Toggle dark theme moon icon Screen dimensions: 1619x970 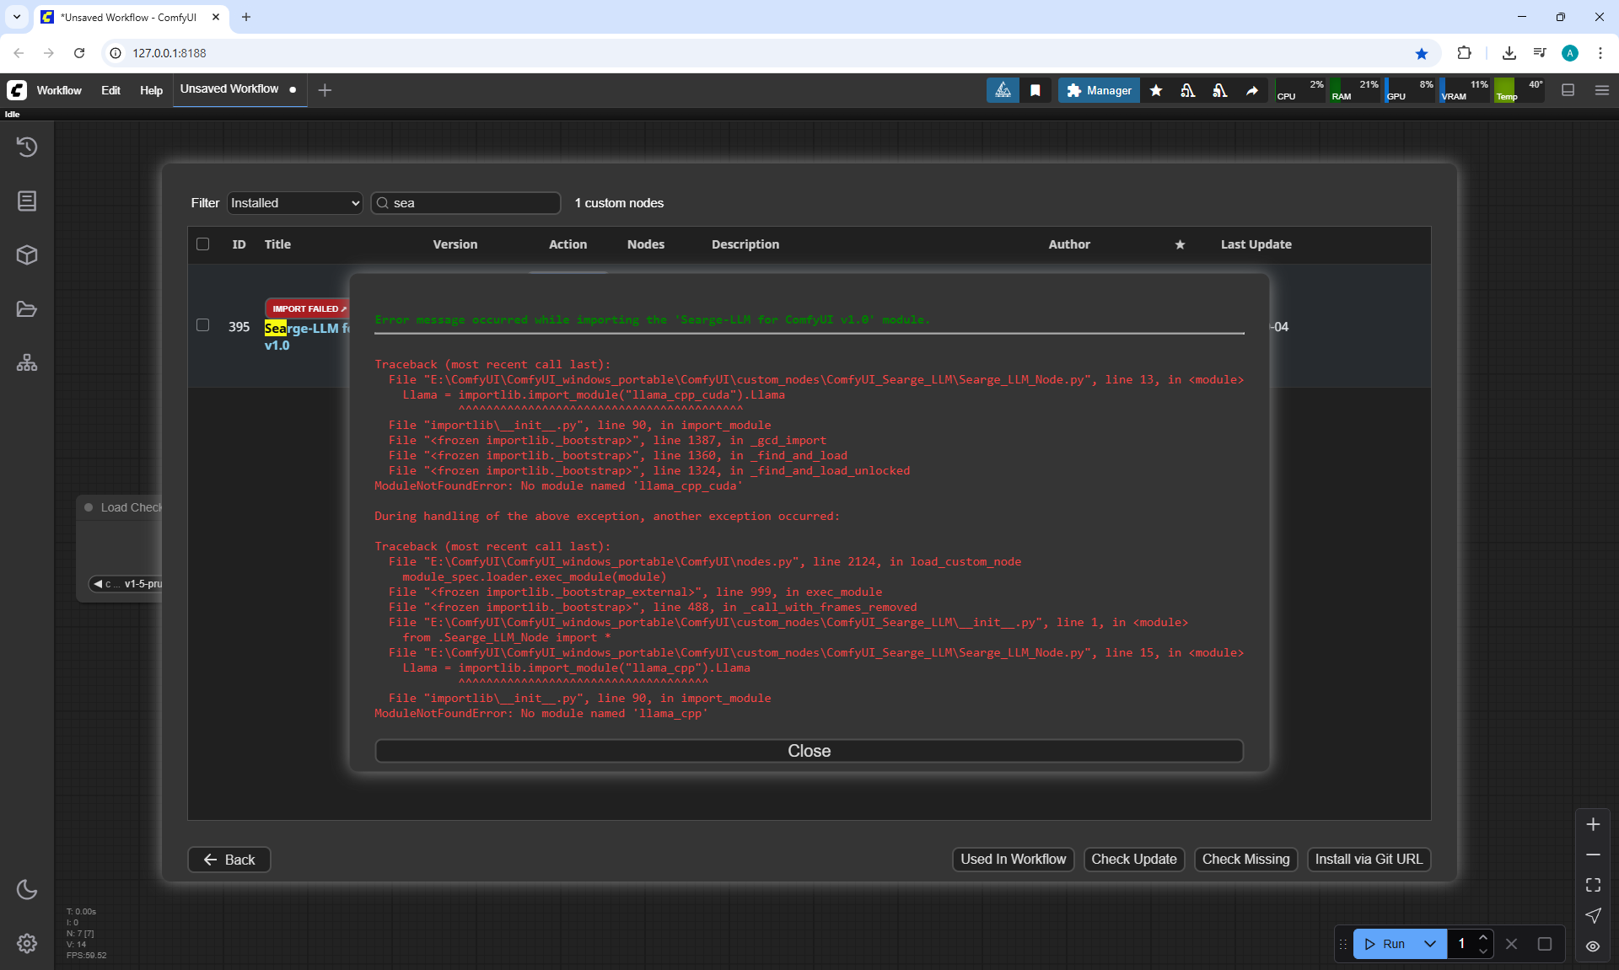27,889
